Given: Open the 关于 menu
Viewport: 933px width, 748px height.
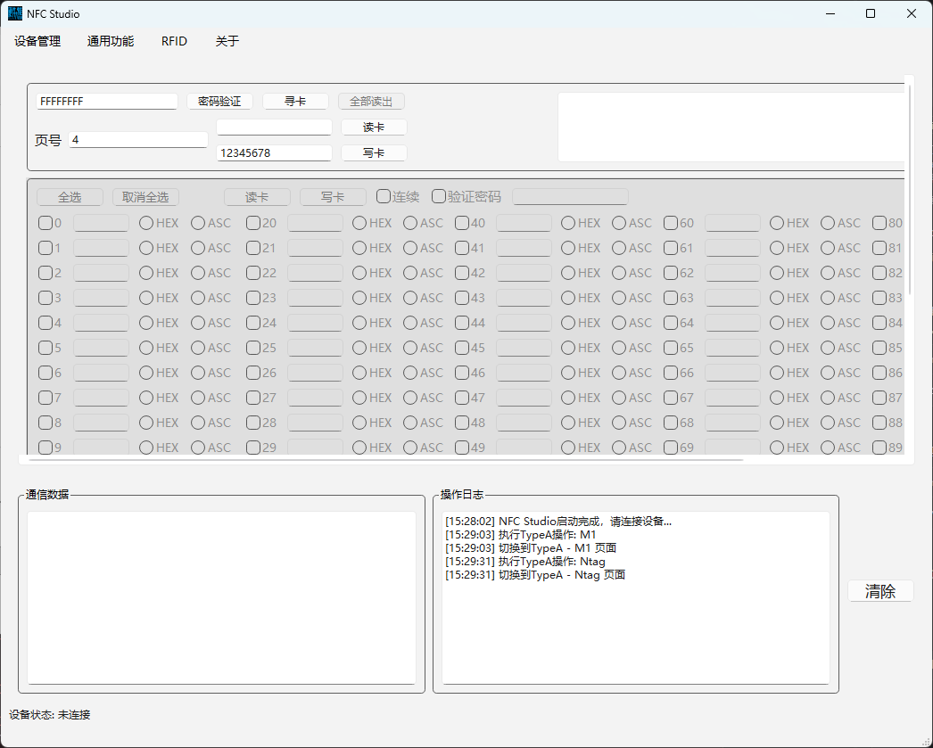Looking at the screenshot, I should tap(227, 41).
